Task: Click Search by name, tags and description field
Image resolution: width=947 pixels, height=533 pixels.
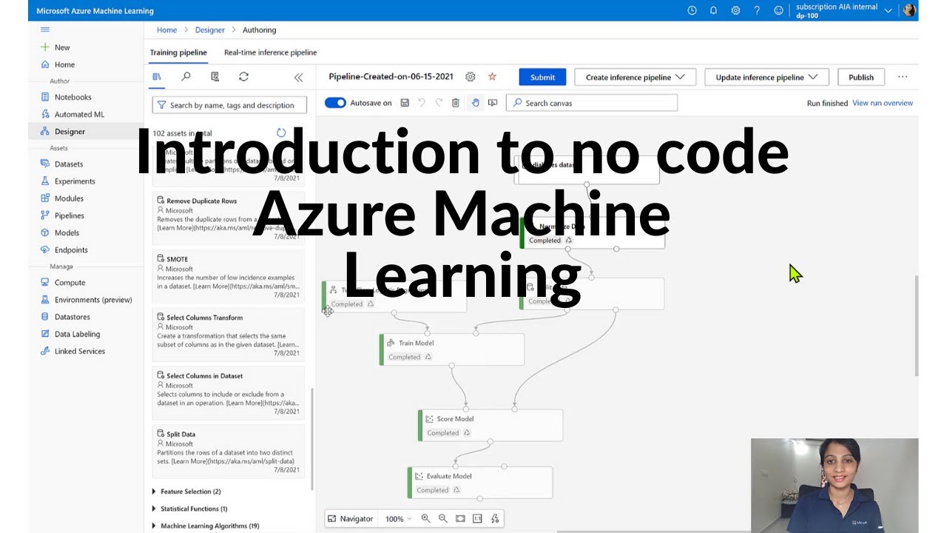Action: pos(229,105)
